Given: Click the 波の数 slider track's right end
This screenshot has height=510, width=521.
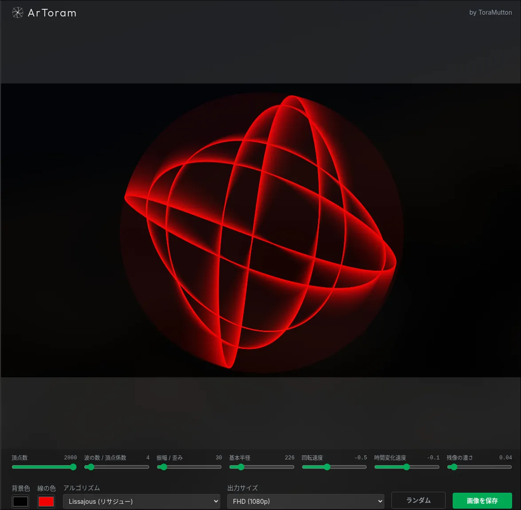Looking at the screenshot, I should [x=147, y=467].
